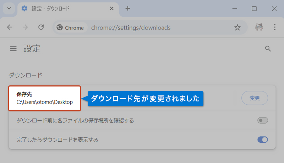
Task: Click the 変更 button
Action: click(x=255, y=98)
